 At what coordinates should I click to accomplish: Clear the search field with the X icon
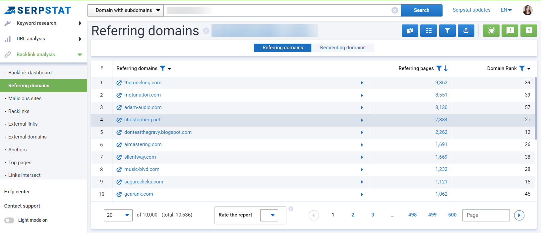[394, 10]
